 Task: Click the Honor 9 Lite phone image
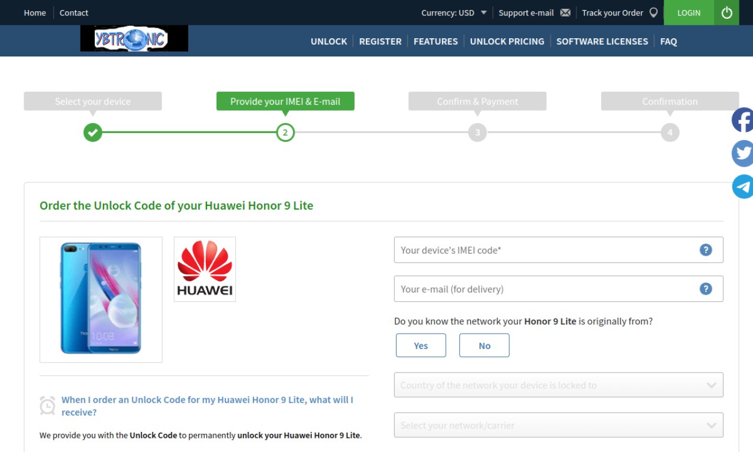point(101,299)
